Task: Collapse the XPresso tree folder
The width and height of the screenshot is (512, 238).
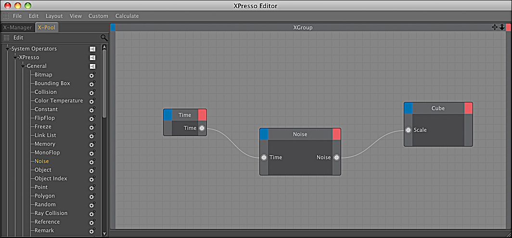Action: (x=15, y=58)
